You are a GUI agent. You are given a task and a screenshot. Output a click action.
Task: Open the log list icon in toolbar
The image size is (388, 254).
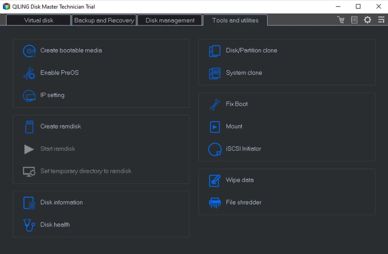coord(354,20)
